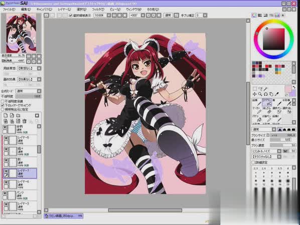Screen dimensions: 300x225
Task: Open the Layer (レイヤー) menu
Action: click(x=64, y=9)
